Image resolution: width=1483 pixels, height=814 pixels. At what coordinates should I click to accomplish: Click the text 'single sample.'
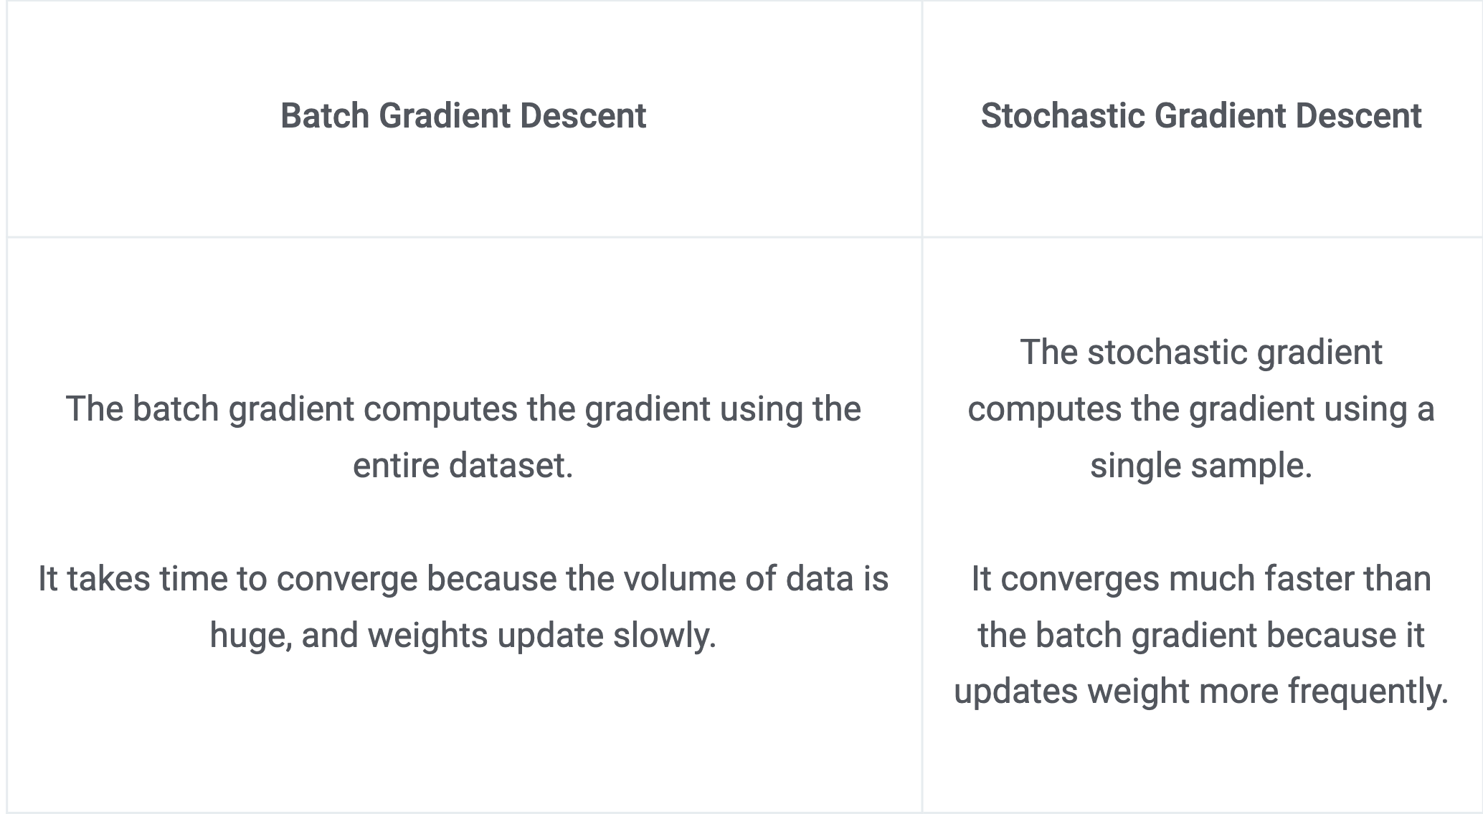[1201, 465]
